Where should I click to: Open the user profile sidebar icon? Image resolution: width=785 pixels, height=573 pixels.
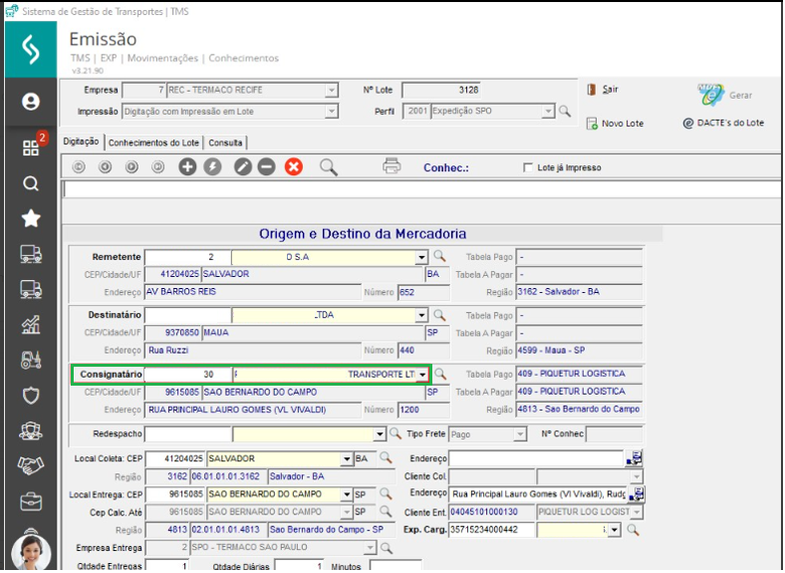click(31, 102)
